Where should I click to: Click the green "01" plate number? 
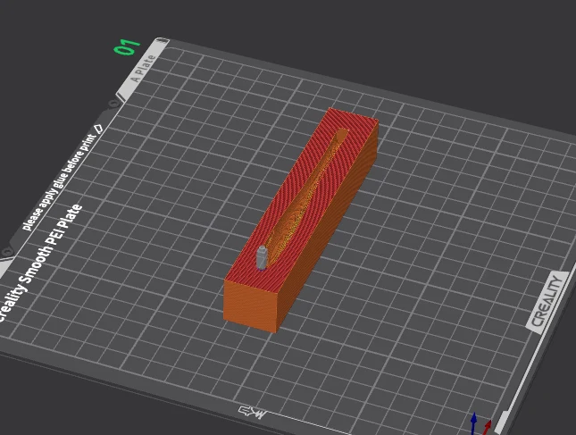coord(127,47)
